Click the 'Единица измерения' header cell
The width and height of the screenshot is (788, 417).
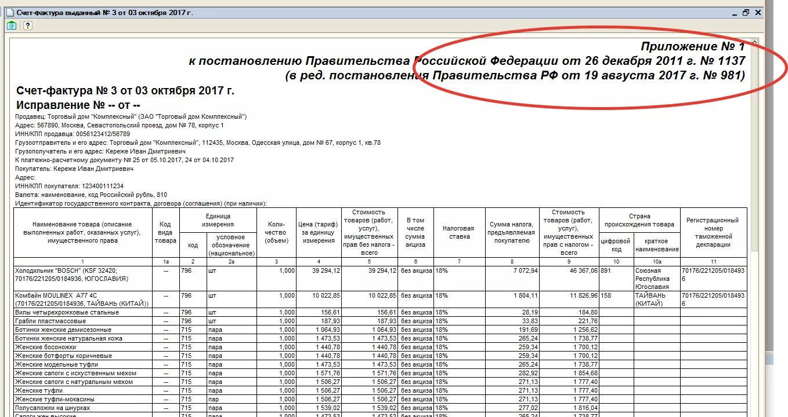[218, 220]
